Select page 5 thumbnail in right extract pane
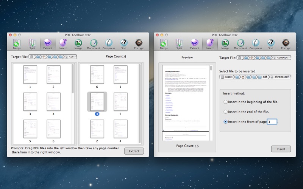This screenshot has height=189, width=303. [120, 102]
